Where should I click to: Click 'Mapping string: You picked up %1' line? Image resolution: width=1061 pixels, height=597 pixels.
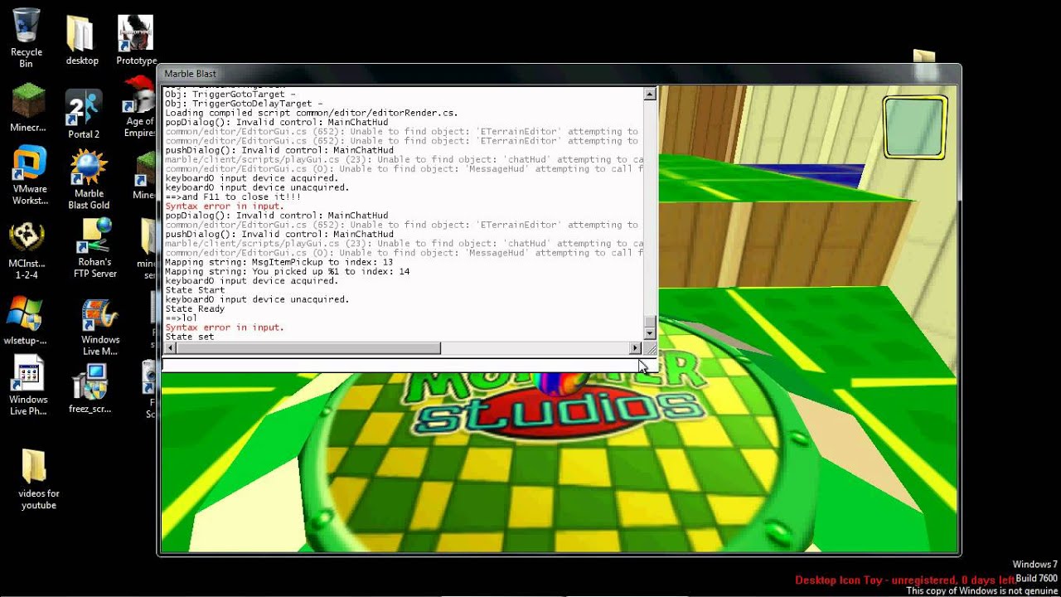[x=287, y=271]
